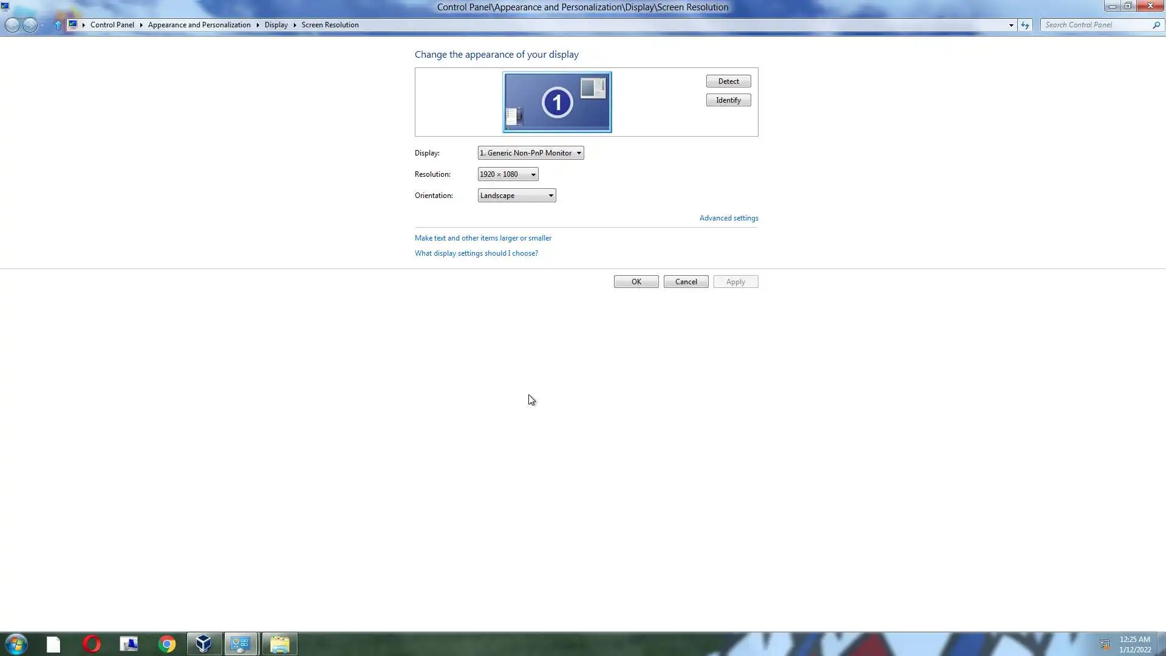This screenshot has width=1166, height=656.
Task: Click the Identify button
Action: click(728, 100)
